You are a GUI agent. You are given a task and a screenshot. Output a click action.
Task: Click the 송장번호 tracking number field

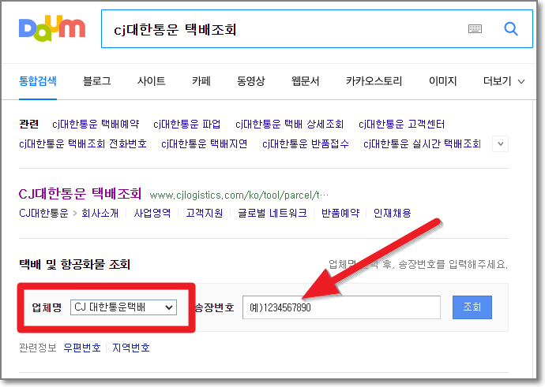click(x=341, y=307)
